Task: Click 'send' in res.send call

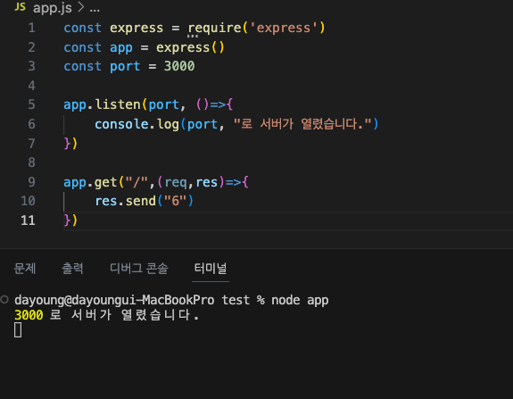Action: click(141, 201)
